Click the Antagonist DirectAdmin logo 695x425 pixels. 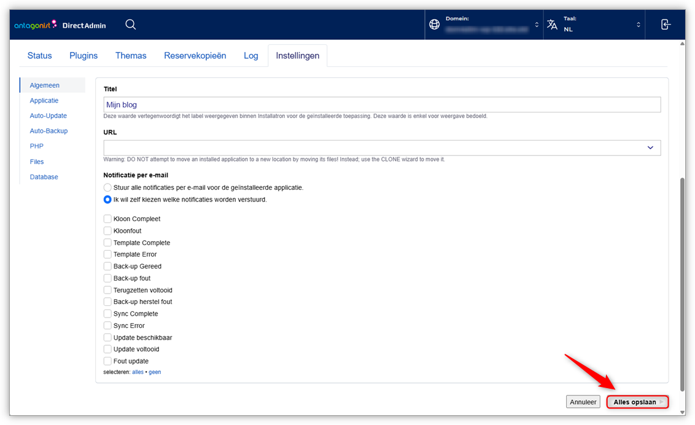click(60, 25)
